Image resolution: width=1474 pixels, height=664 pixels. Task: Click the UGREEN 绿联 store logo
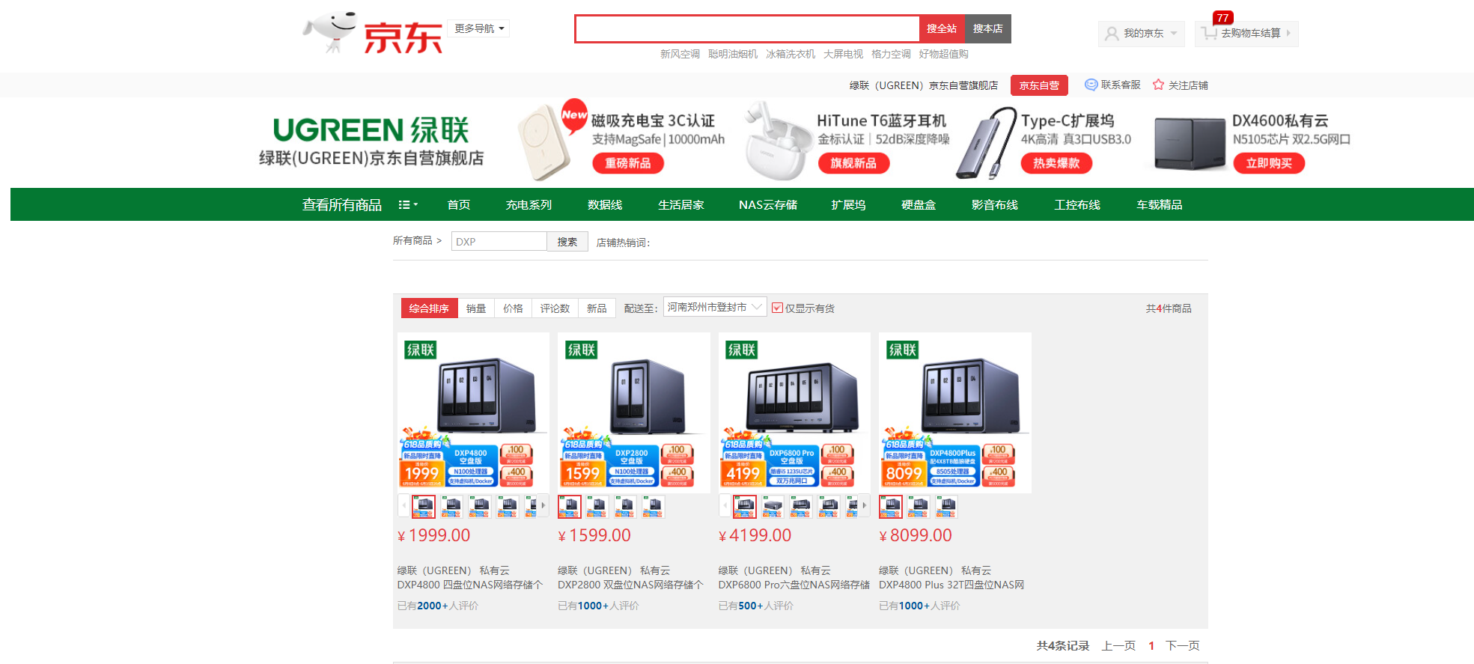click(371, 141)
